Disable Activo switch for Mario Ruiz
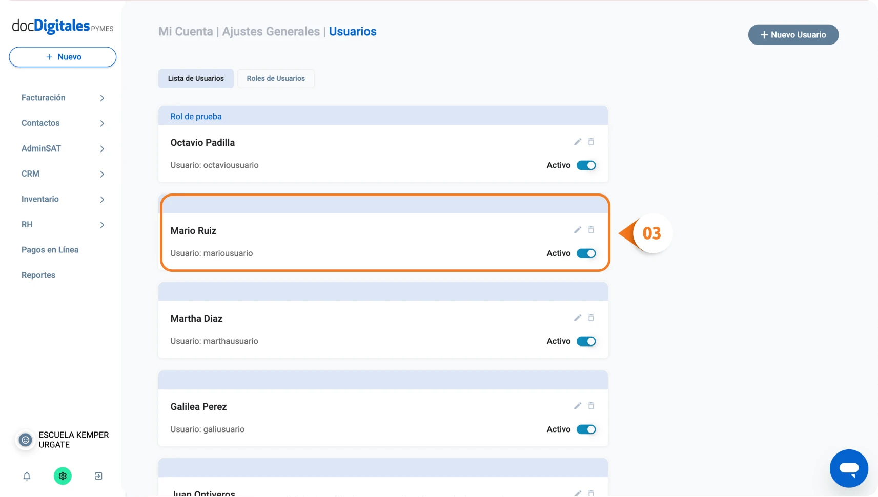This screenshot has height=497, width=878. 586,253
